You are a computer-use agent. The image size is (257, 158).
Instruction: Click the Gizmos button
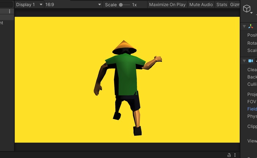tap(235, 5)
